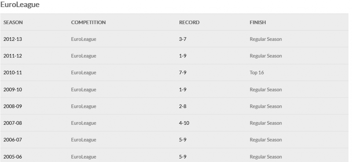Screen dimensions: 352x162
Task: Select the 2011-12 season cell
Action: 13,56
